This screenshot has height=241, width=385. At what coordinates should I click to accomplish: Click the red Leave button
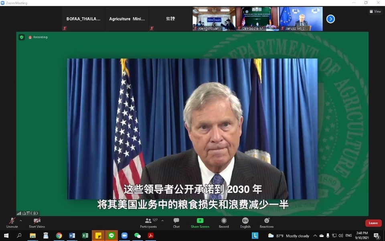tap(373, 223)
